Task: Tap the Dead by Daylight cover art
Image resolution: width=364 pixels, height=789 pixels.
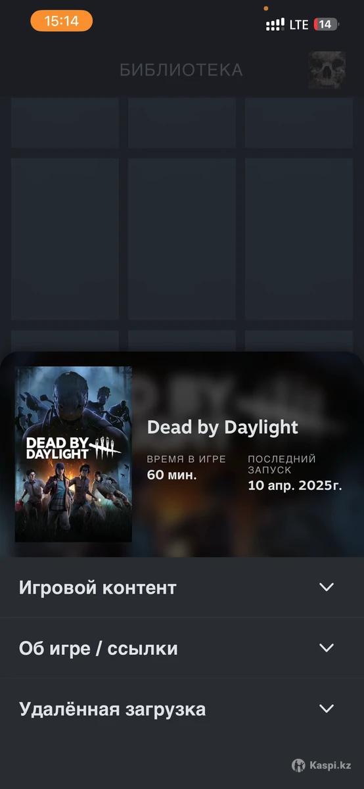Action: click(x=73, y=454)
